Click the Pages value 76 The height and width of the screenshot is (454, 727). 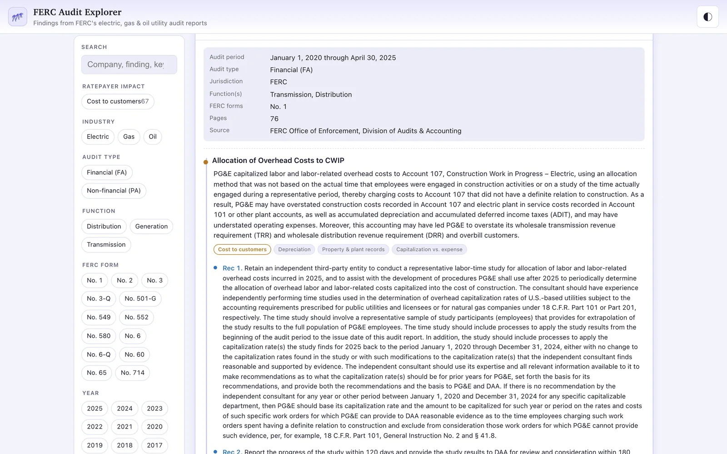(274, 118)
